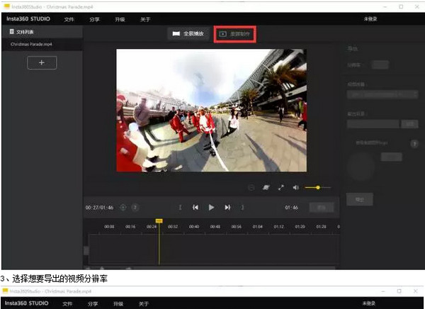
Task: Switch to the highlighted 录屏制作 tab
Action: (x=235, y=33)
